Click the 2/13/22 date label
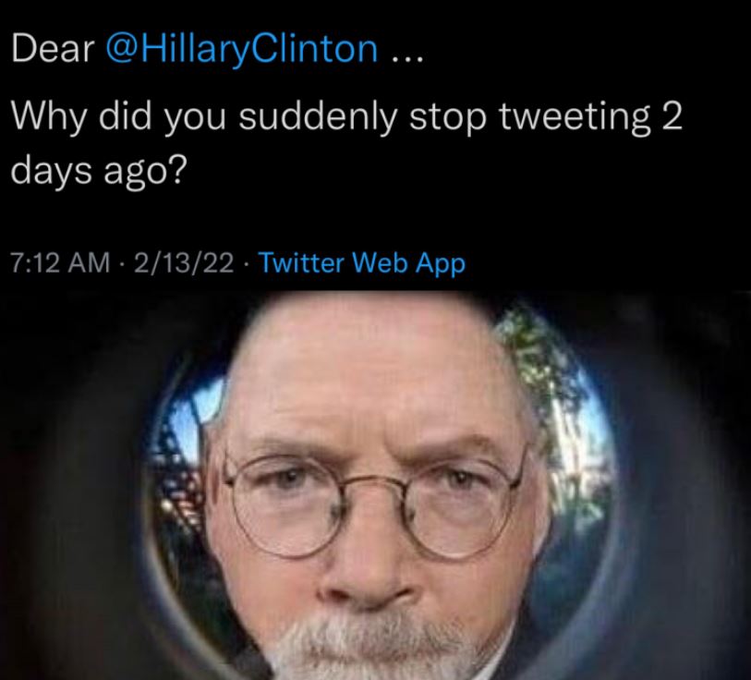This screenshot has width=751, height=680. (185, 263)
